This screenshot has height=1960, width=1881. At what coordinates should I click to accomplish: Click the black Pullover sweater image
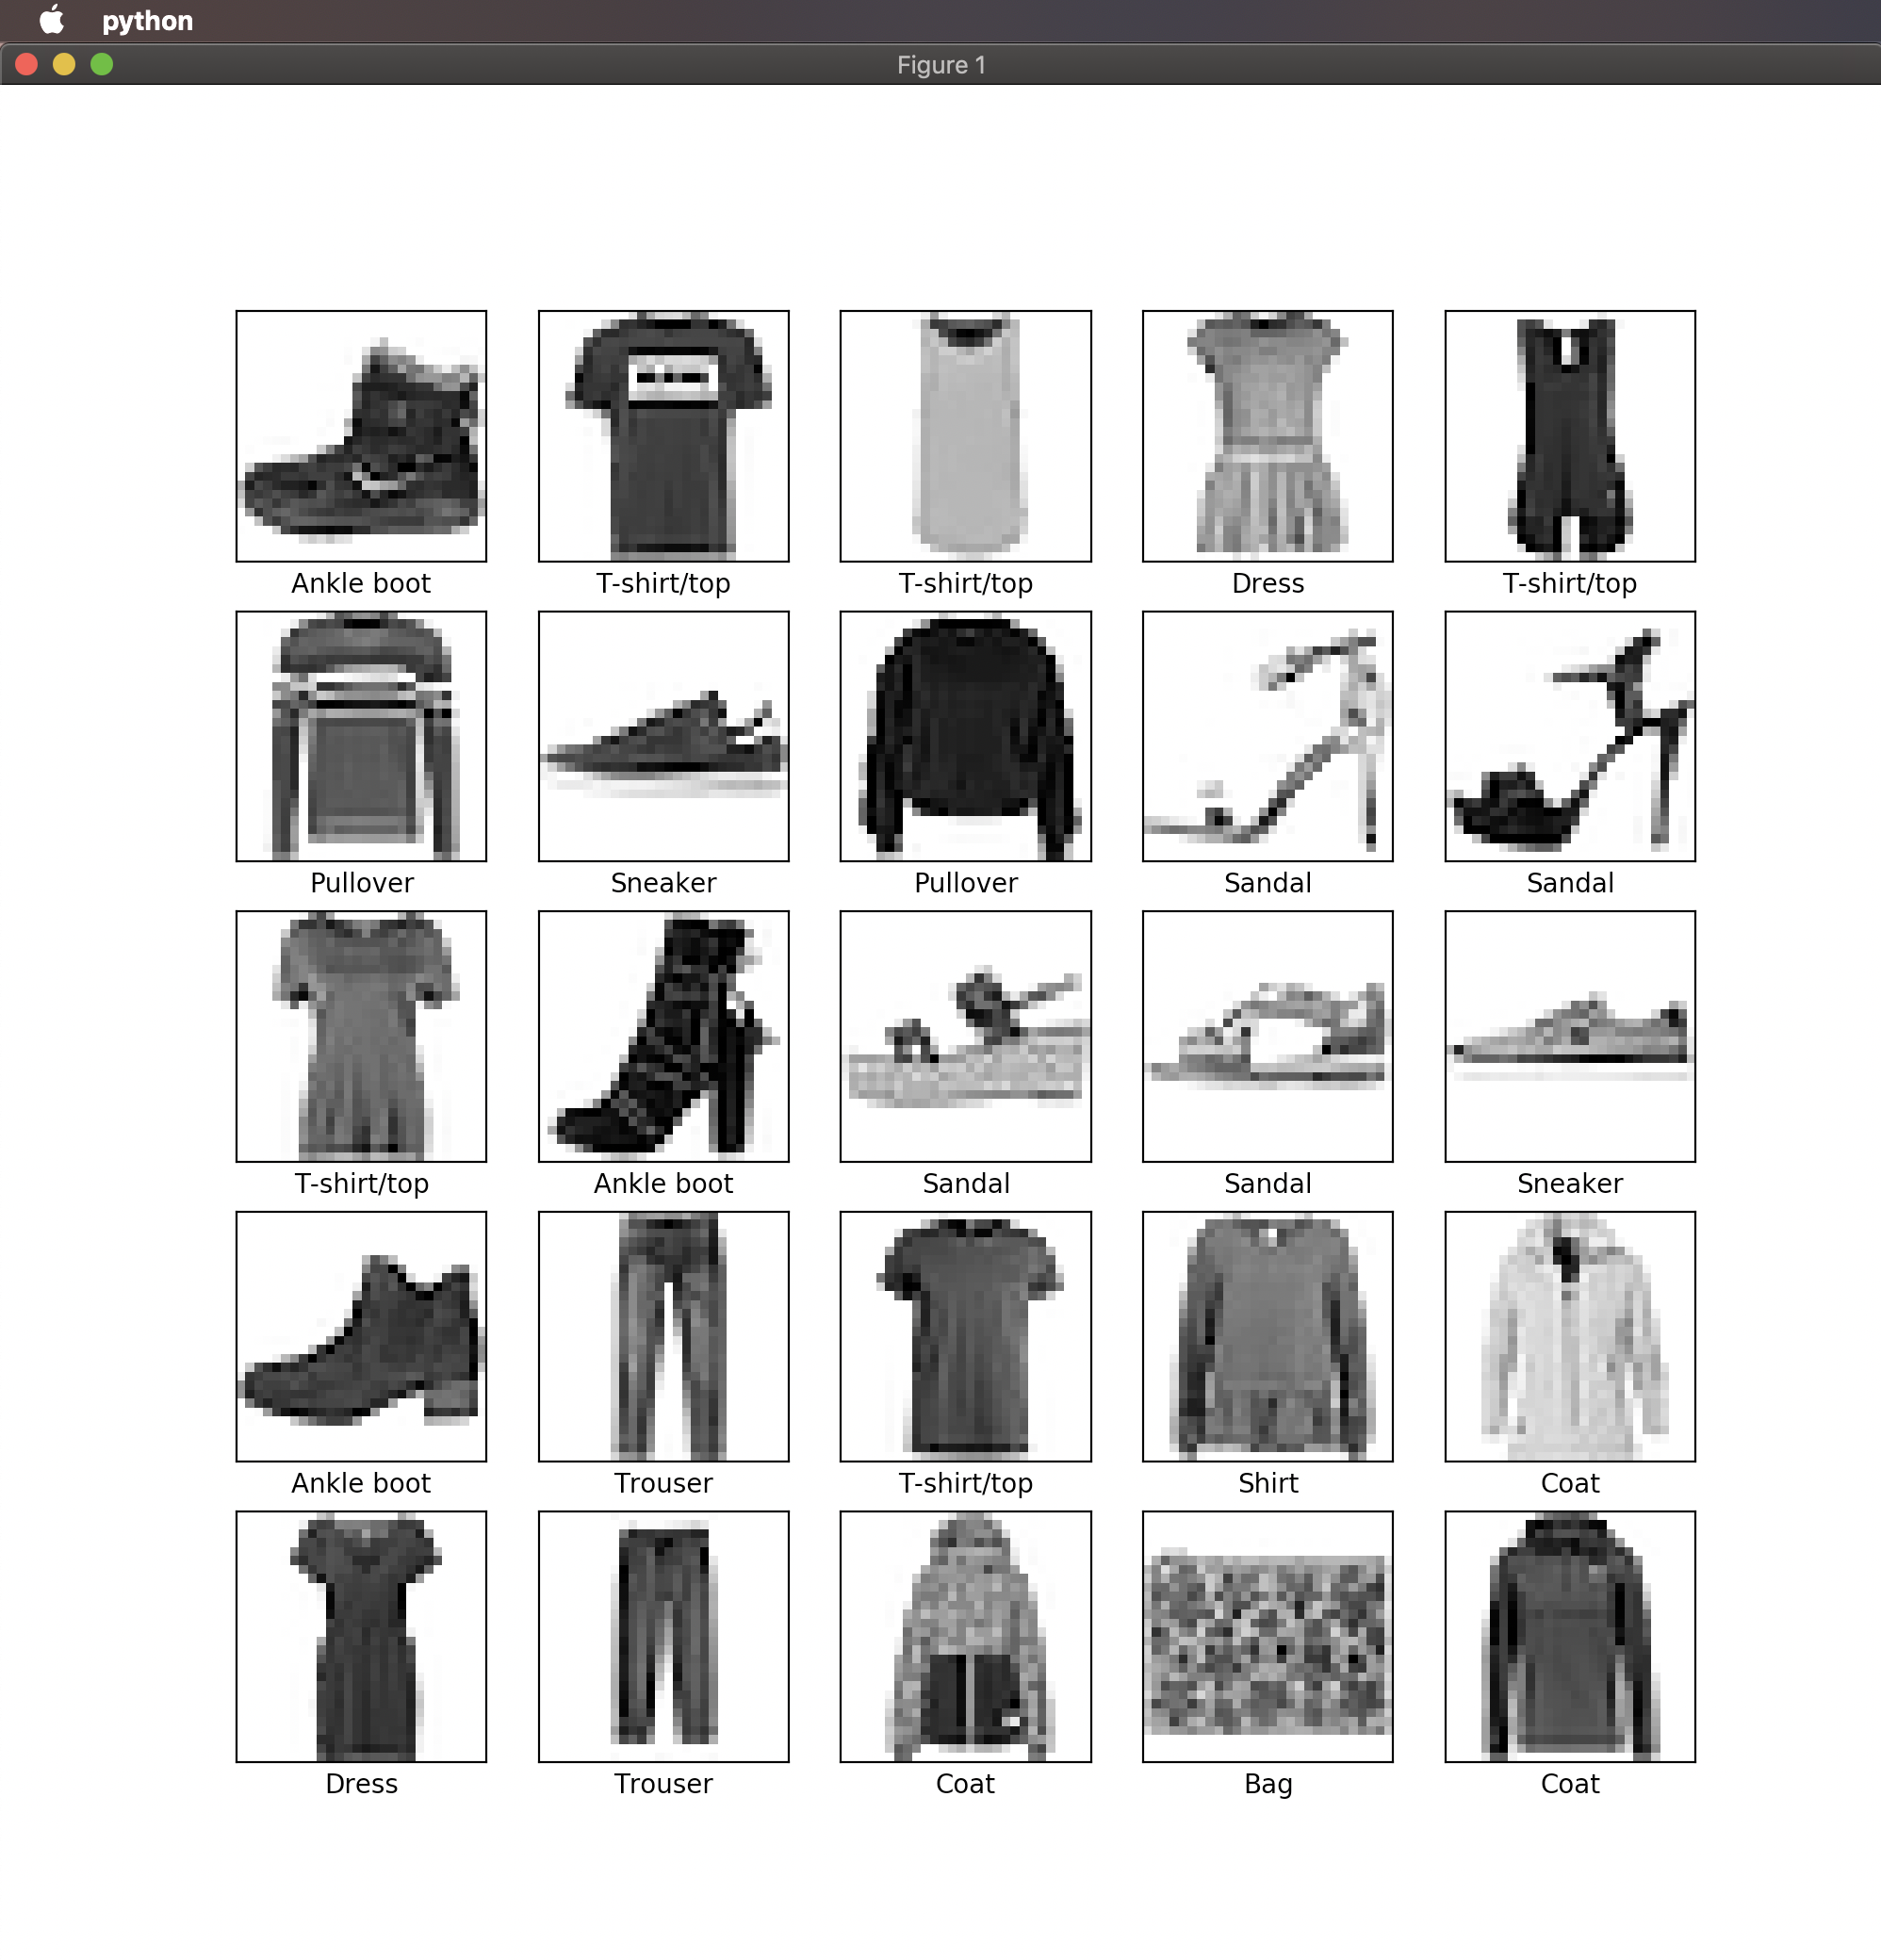pos(965,736)
